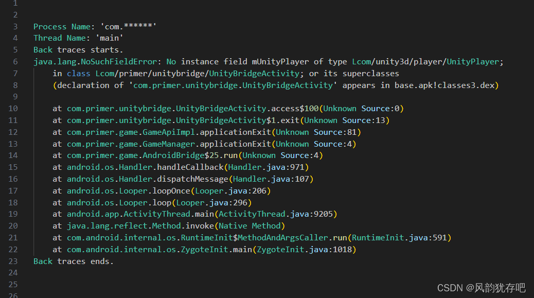This screenshot has width=534, height=298.
Task: Click line number 15 in the gutter
Action: point(13,167)
